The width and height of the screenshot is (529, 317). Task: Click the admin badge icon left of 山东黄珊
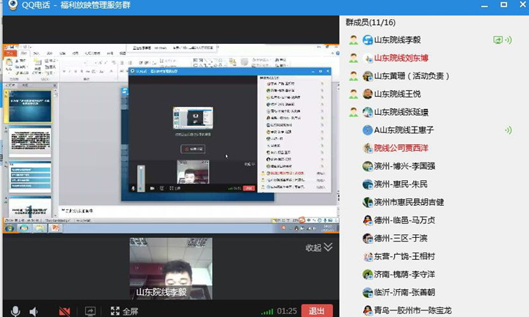coord(354,76)
